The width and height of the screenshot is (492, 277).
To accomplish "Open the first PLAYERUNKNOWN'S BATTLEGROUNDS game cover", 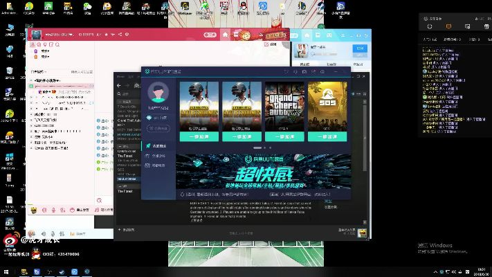I will pos(199,107).
